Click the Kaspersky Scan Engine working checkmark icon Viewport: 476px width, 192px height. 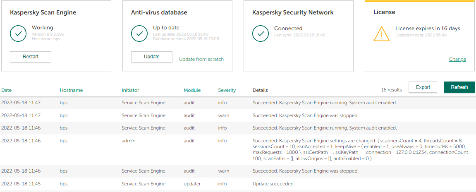[x=18, y=34]
